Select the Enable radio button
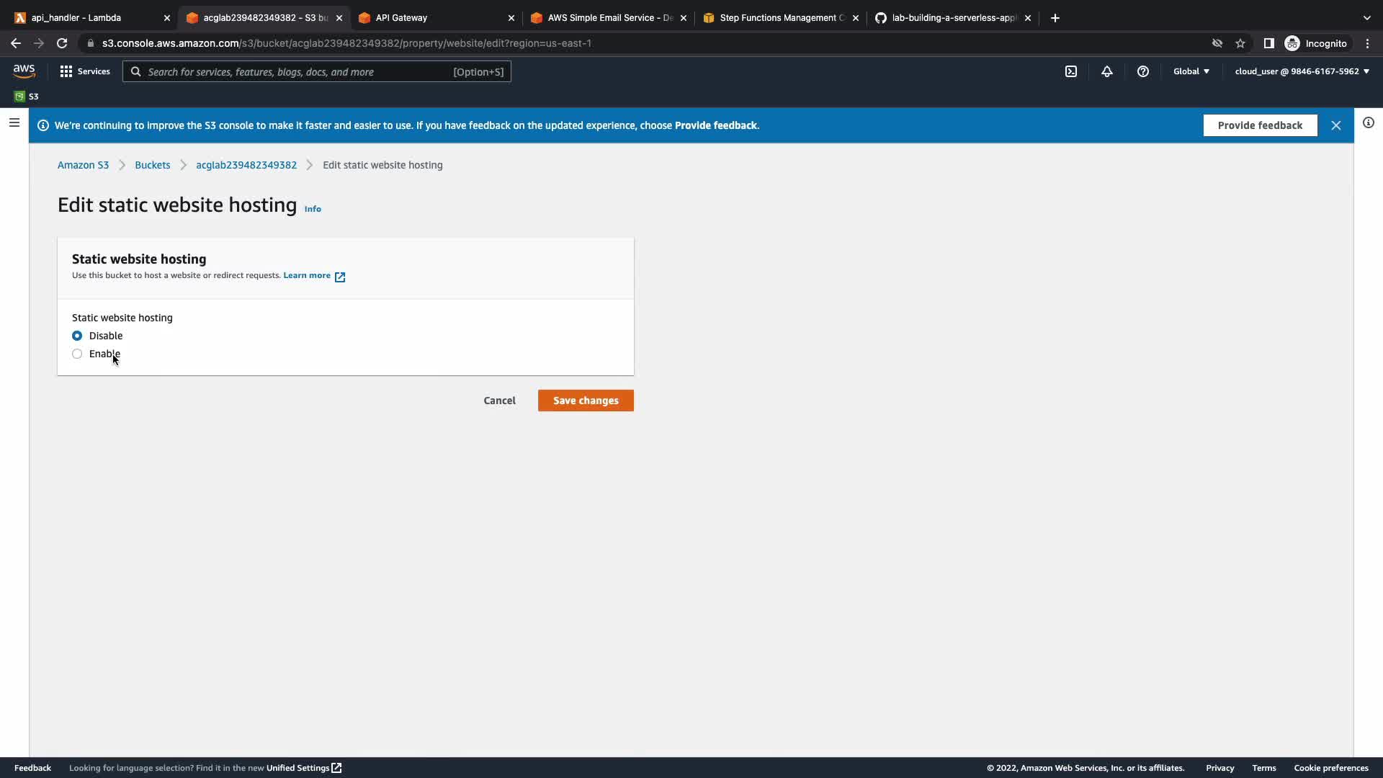 click(77, 354)
